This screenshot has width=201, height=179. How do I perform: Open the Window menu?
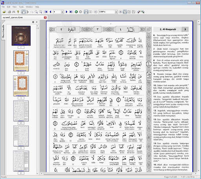(x=29, y=7)
